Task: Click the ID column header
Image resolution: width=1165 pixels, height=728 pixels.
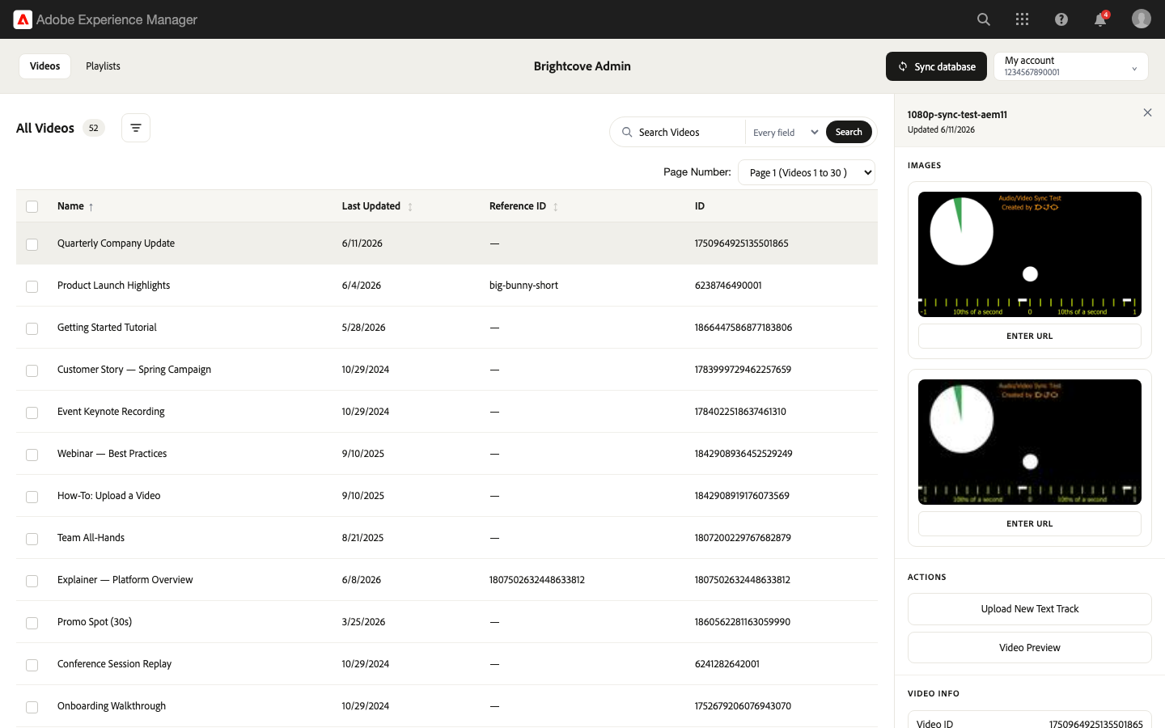Action: point(700,206)
